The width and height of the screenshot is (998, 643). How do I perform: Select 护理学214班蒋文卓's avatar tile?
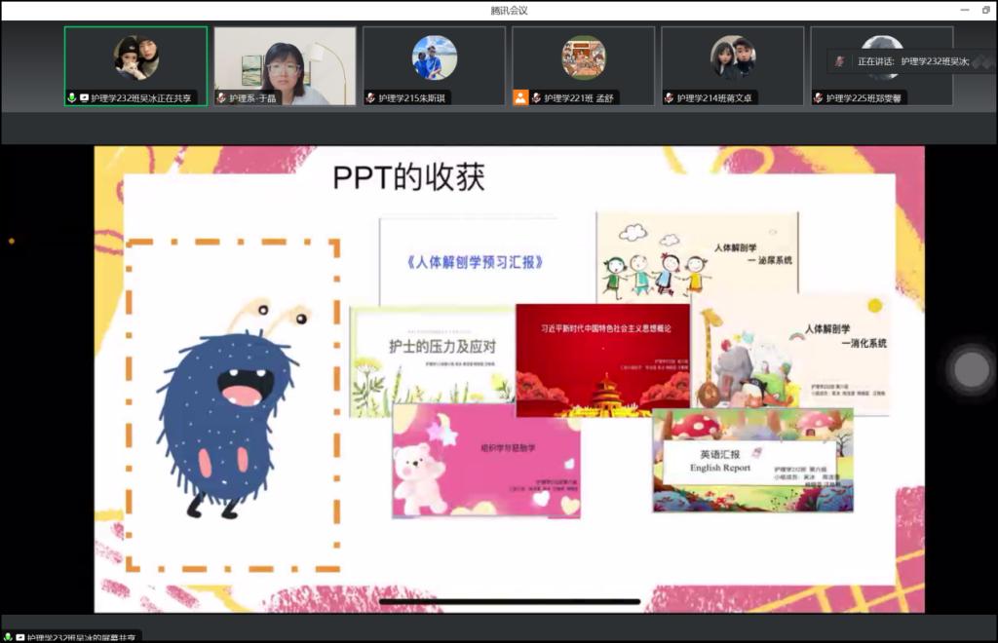pos(732,58)
